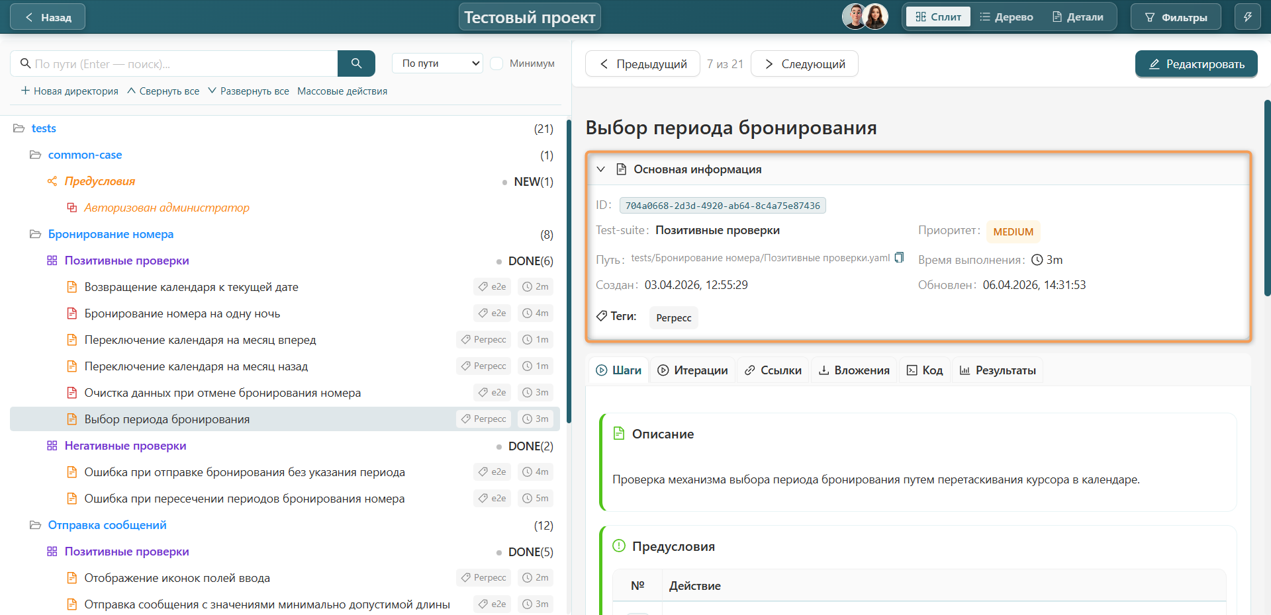Switch to Детали view mode
This screenshot has height=615, width=1271.
[x=1078, y=17]
